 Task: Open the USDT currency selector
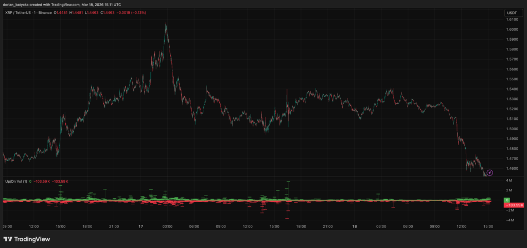click(x=512, y=12)
